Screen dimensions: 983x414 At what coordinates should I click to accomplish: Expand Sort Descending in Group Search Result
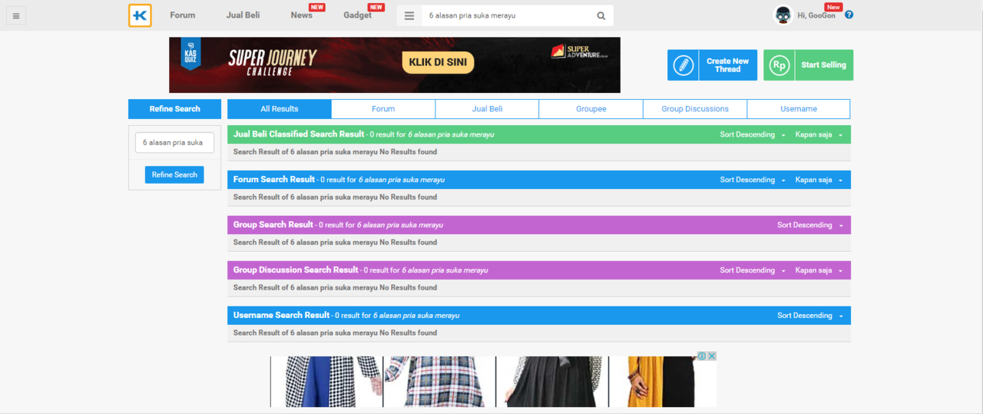point(810,225)
